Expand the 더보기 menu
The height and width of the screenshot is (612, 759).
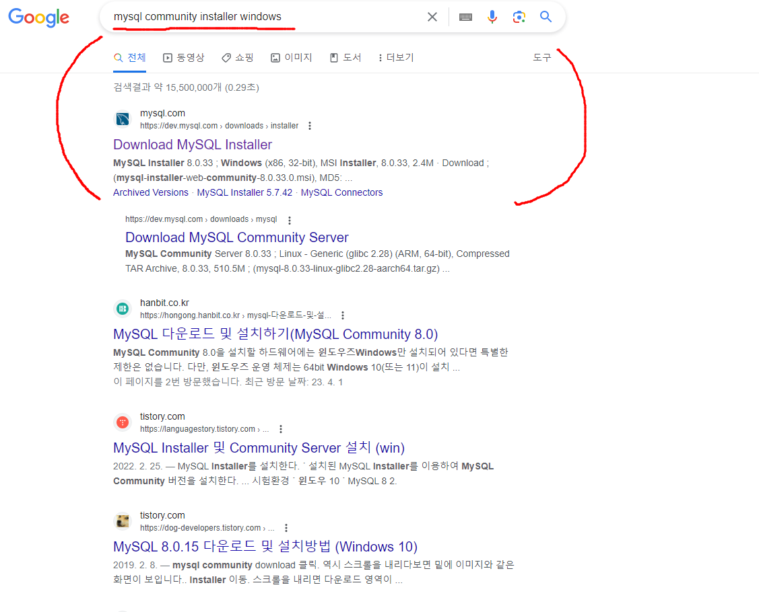(x=396, y=58)
